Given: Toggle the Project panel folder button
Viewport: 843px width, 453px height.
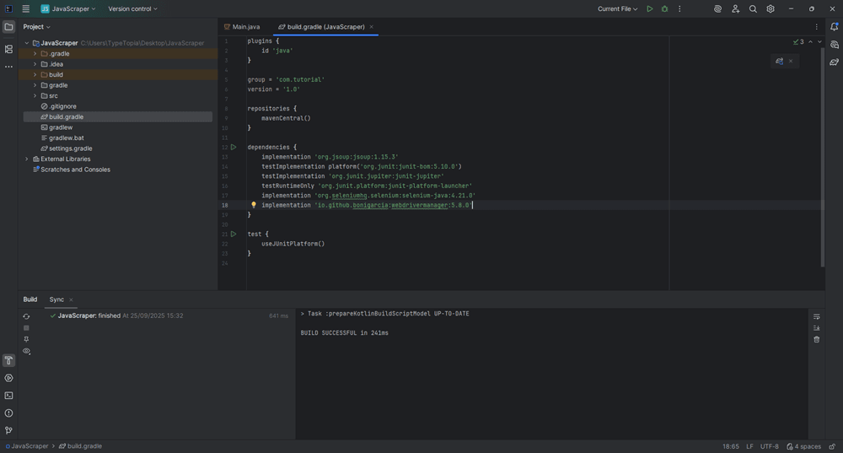Looking at the screenshot, I should click(8, 27).
